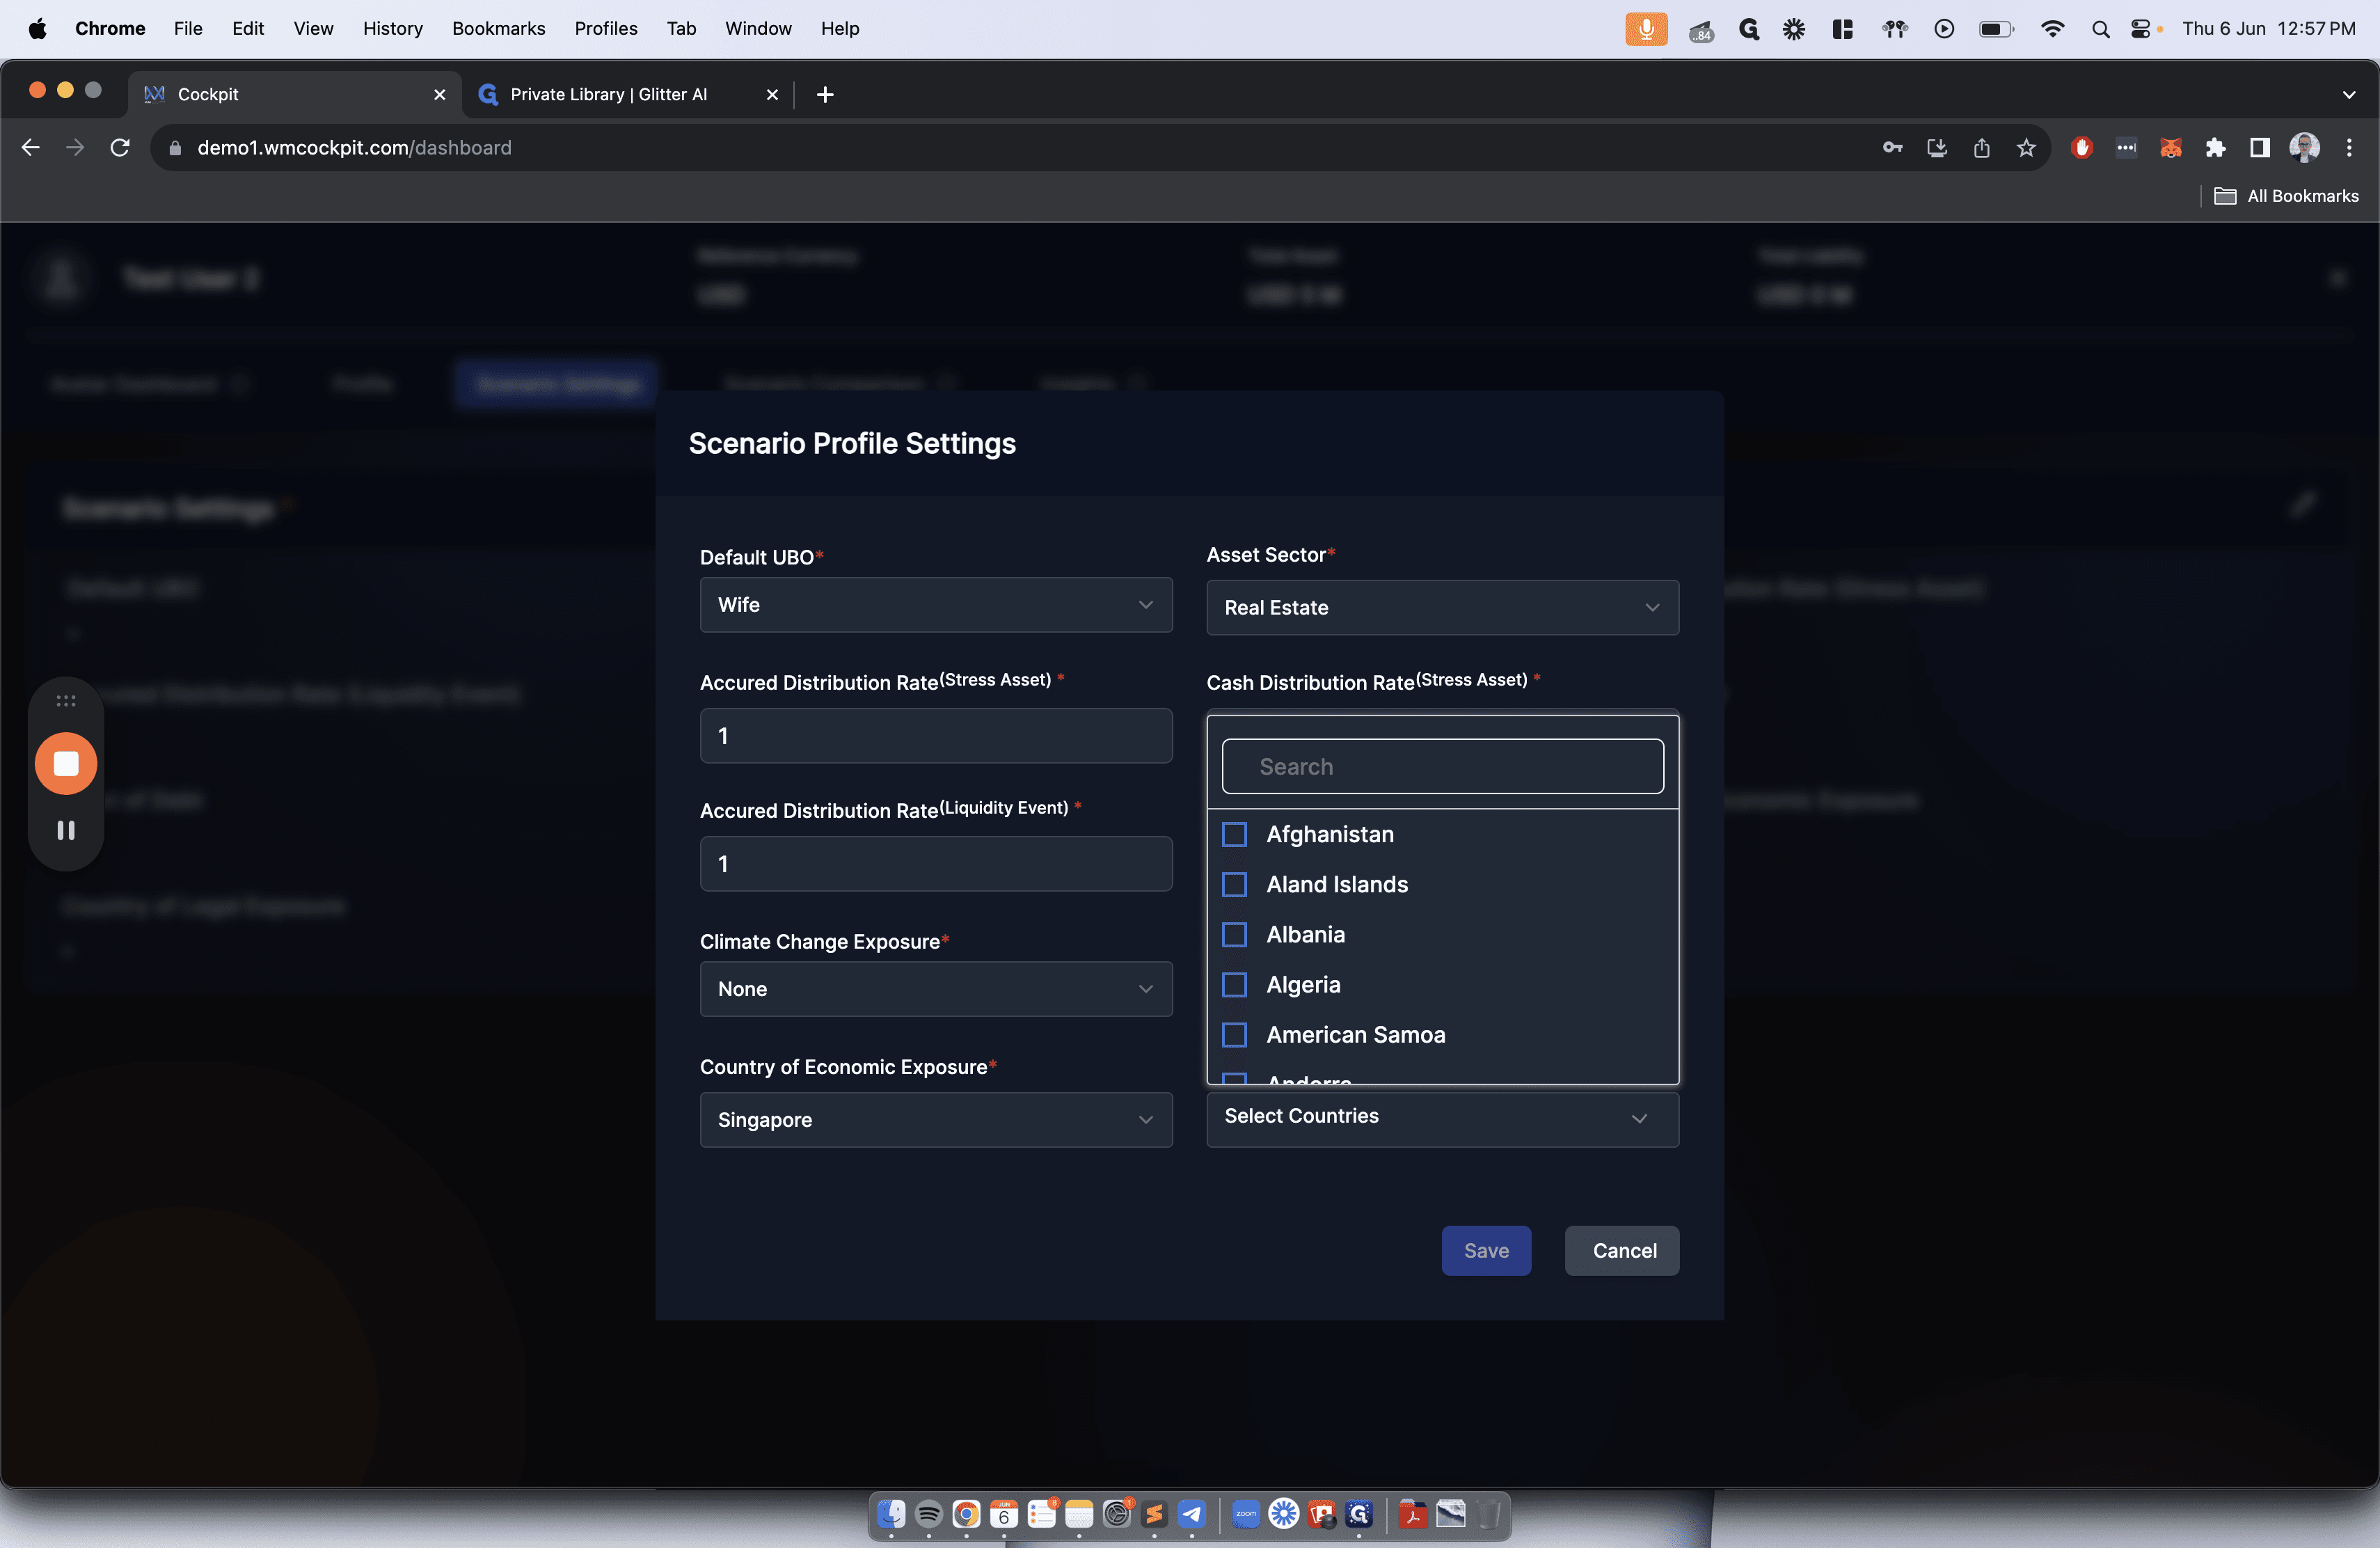Viewport: 2380px width, 1548px height.
Task: Launch Telegram from the Dock
Action: point(1191,1514)
